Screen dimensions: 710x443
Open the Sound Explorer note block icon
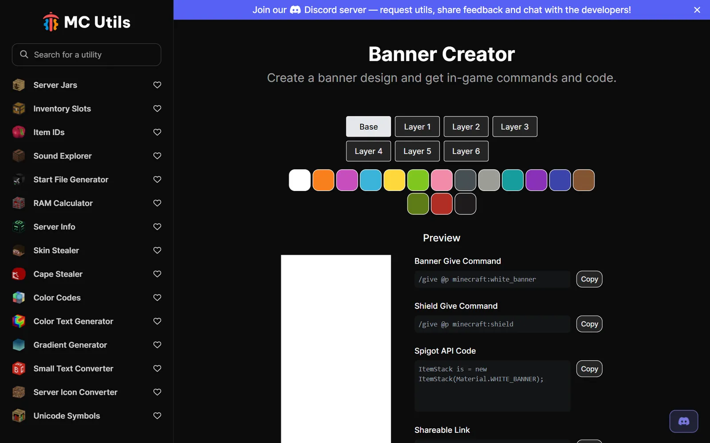[19, 155]
